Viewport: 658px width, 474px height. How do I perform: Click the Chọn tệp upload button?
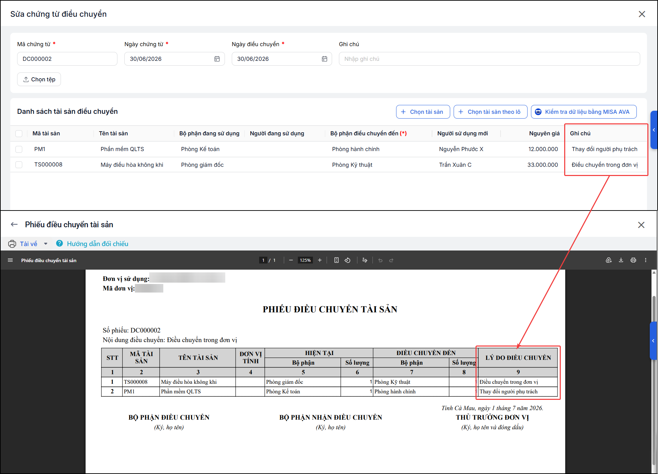[x=39, y=79]
